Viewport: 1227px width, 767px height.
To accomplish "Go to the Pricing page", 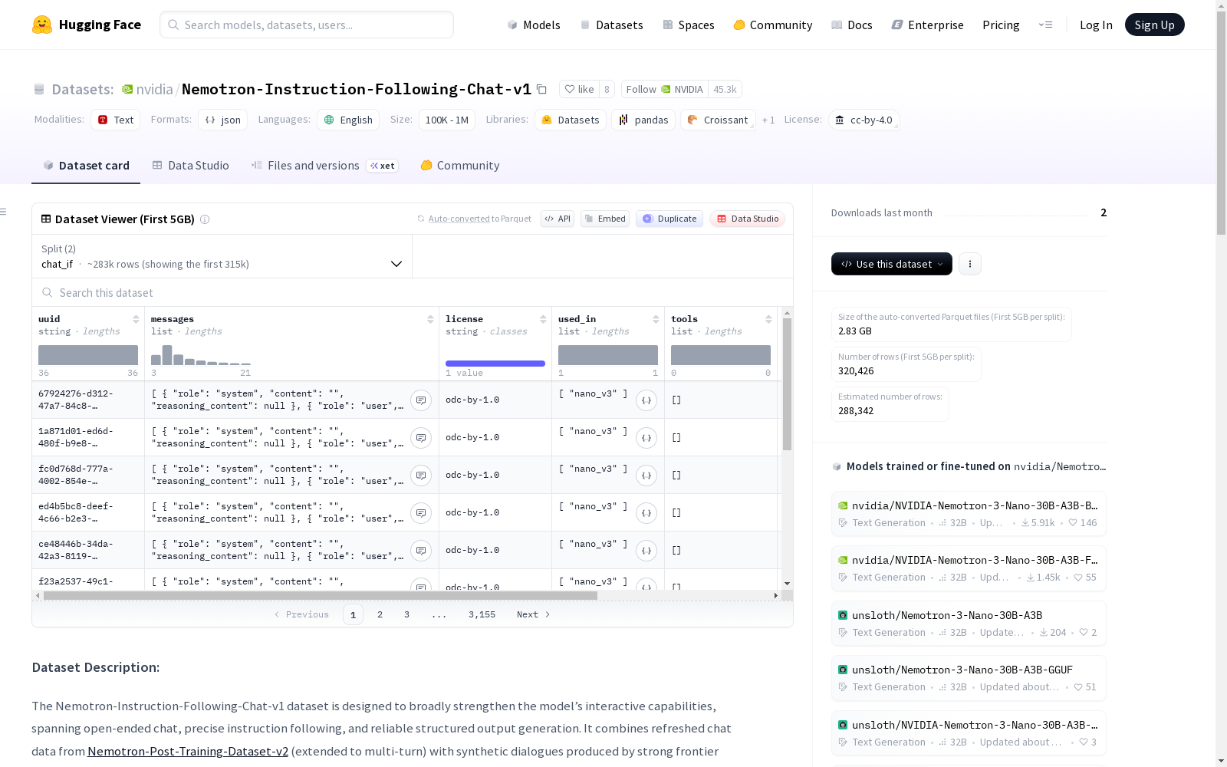I will pyautogui.click(x=1001, y=25).
